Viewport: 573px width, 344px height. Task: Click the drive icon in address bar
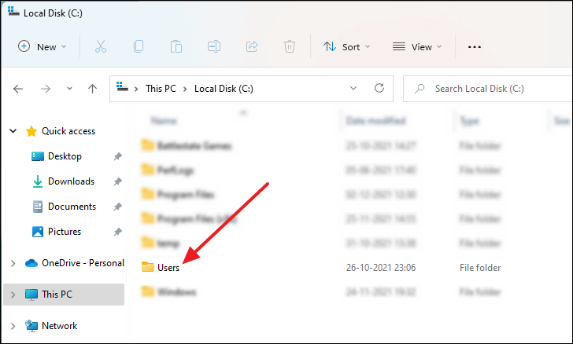pos(122,87)
